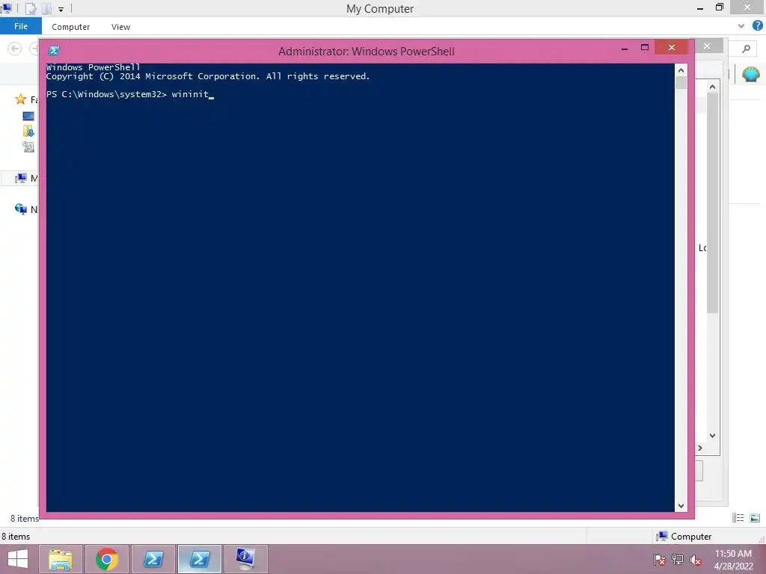Screen dimensions: 766x574
Task: Minimize the PowerShell window
Action: (x=625, y=48)
